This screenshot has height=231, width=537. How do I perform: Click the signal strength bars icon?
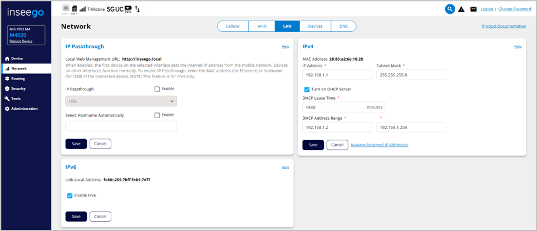83,9
